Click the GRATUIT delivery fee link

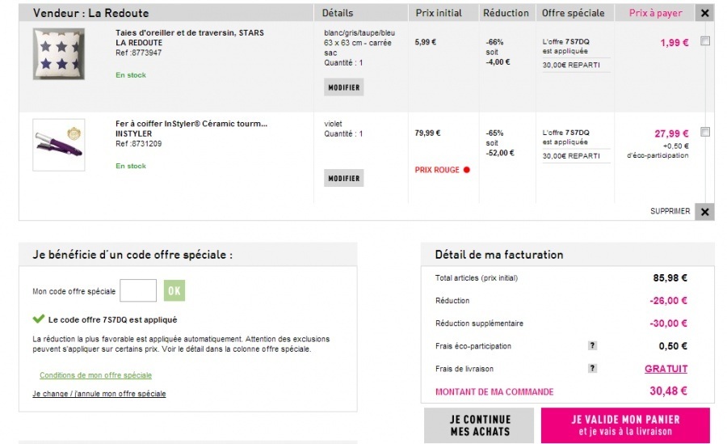point(666,369)
